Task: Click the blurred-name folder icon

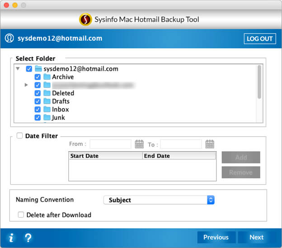Action: (47, 85)
